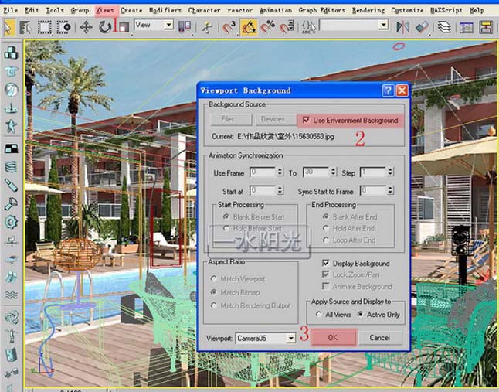Click the Mirror tool
Screen dimensions: 499x392
coord(403,27)
